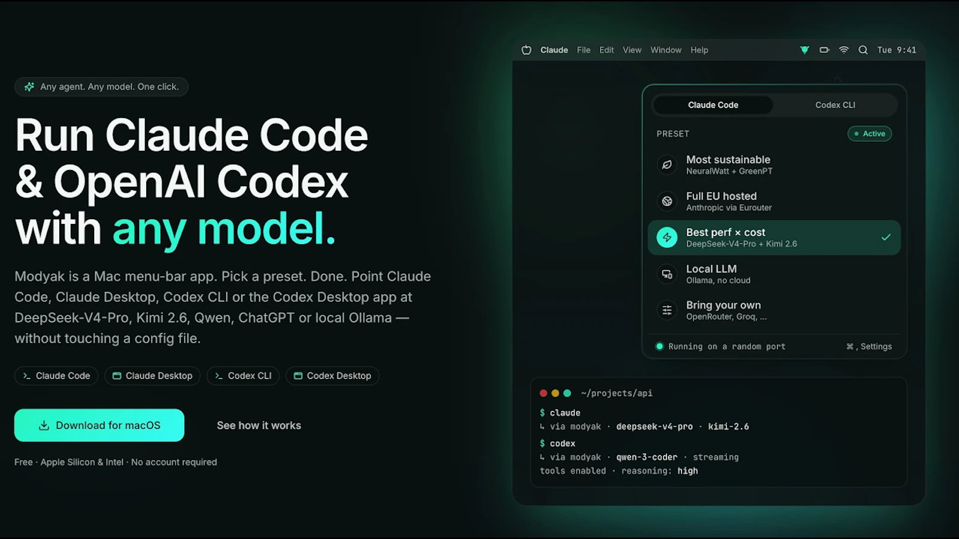Image resolution: width=959 pixels, height=539 pixels.
Task: Click the Local LLM device icon
Action: click(x=667, y=274)
